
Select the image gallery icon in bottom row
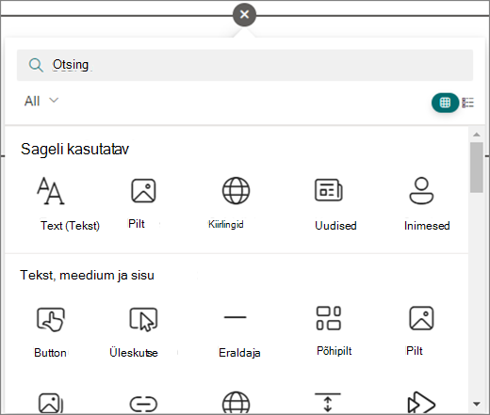pos(51,404)
